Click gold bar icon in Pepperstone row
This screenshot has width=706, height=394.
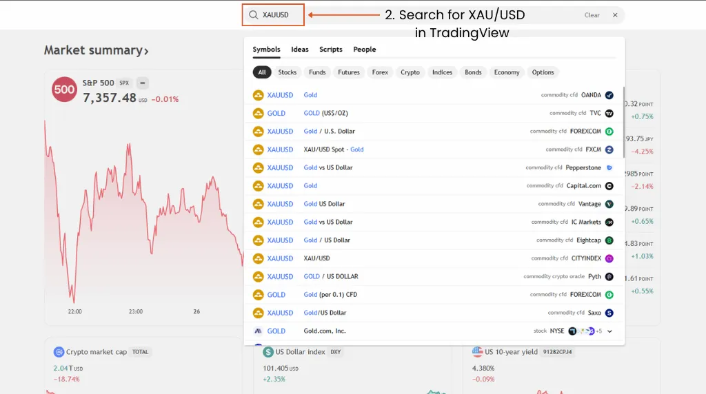coord(258,168)
